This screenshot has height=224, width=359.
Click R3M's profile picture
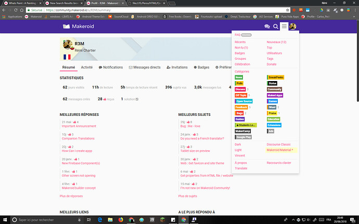click(x=66, y=48)
